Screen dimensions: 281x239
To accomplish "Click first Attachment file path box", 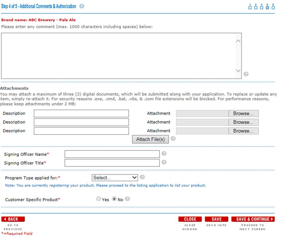I will coord(202,114).
